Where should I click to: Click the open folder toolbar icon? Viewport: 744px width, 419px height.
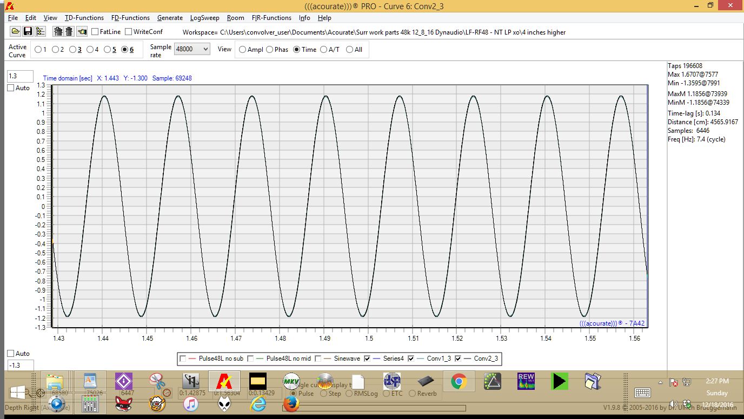tap(15, 32)
